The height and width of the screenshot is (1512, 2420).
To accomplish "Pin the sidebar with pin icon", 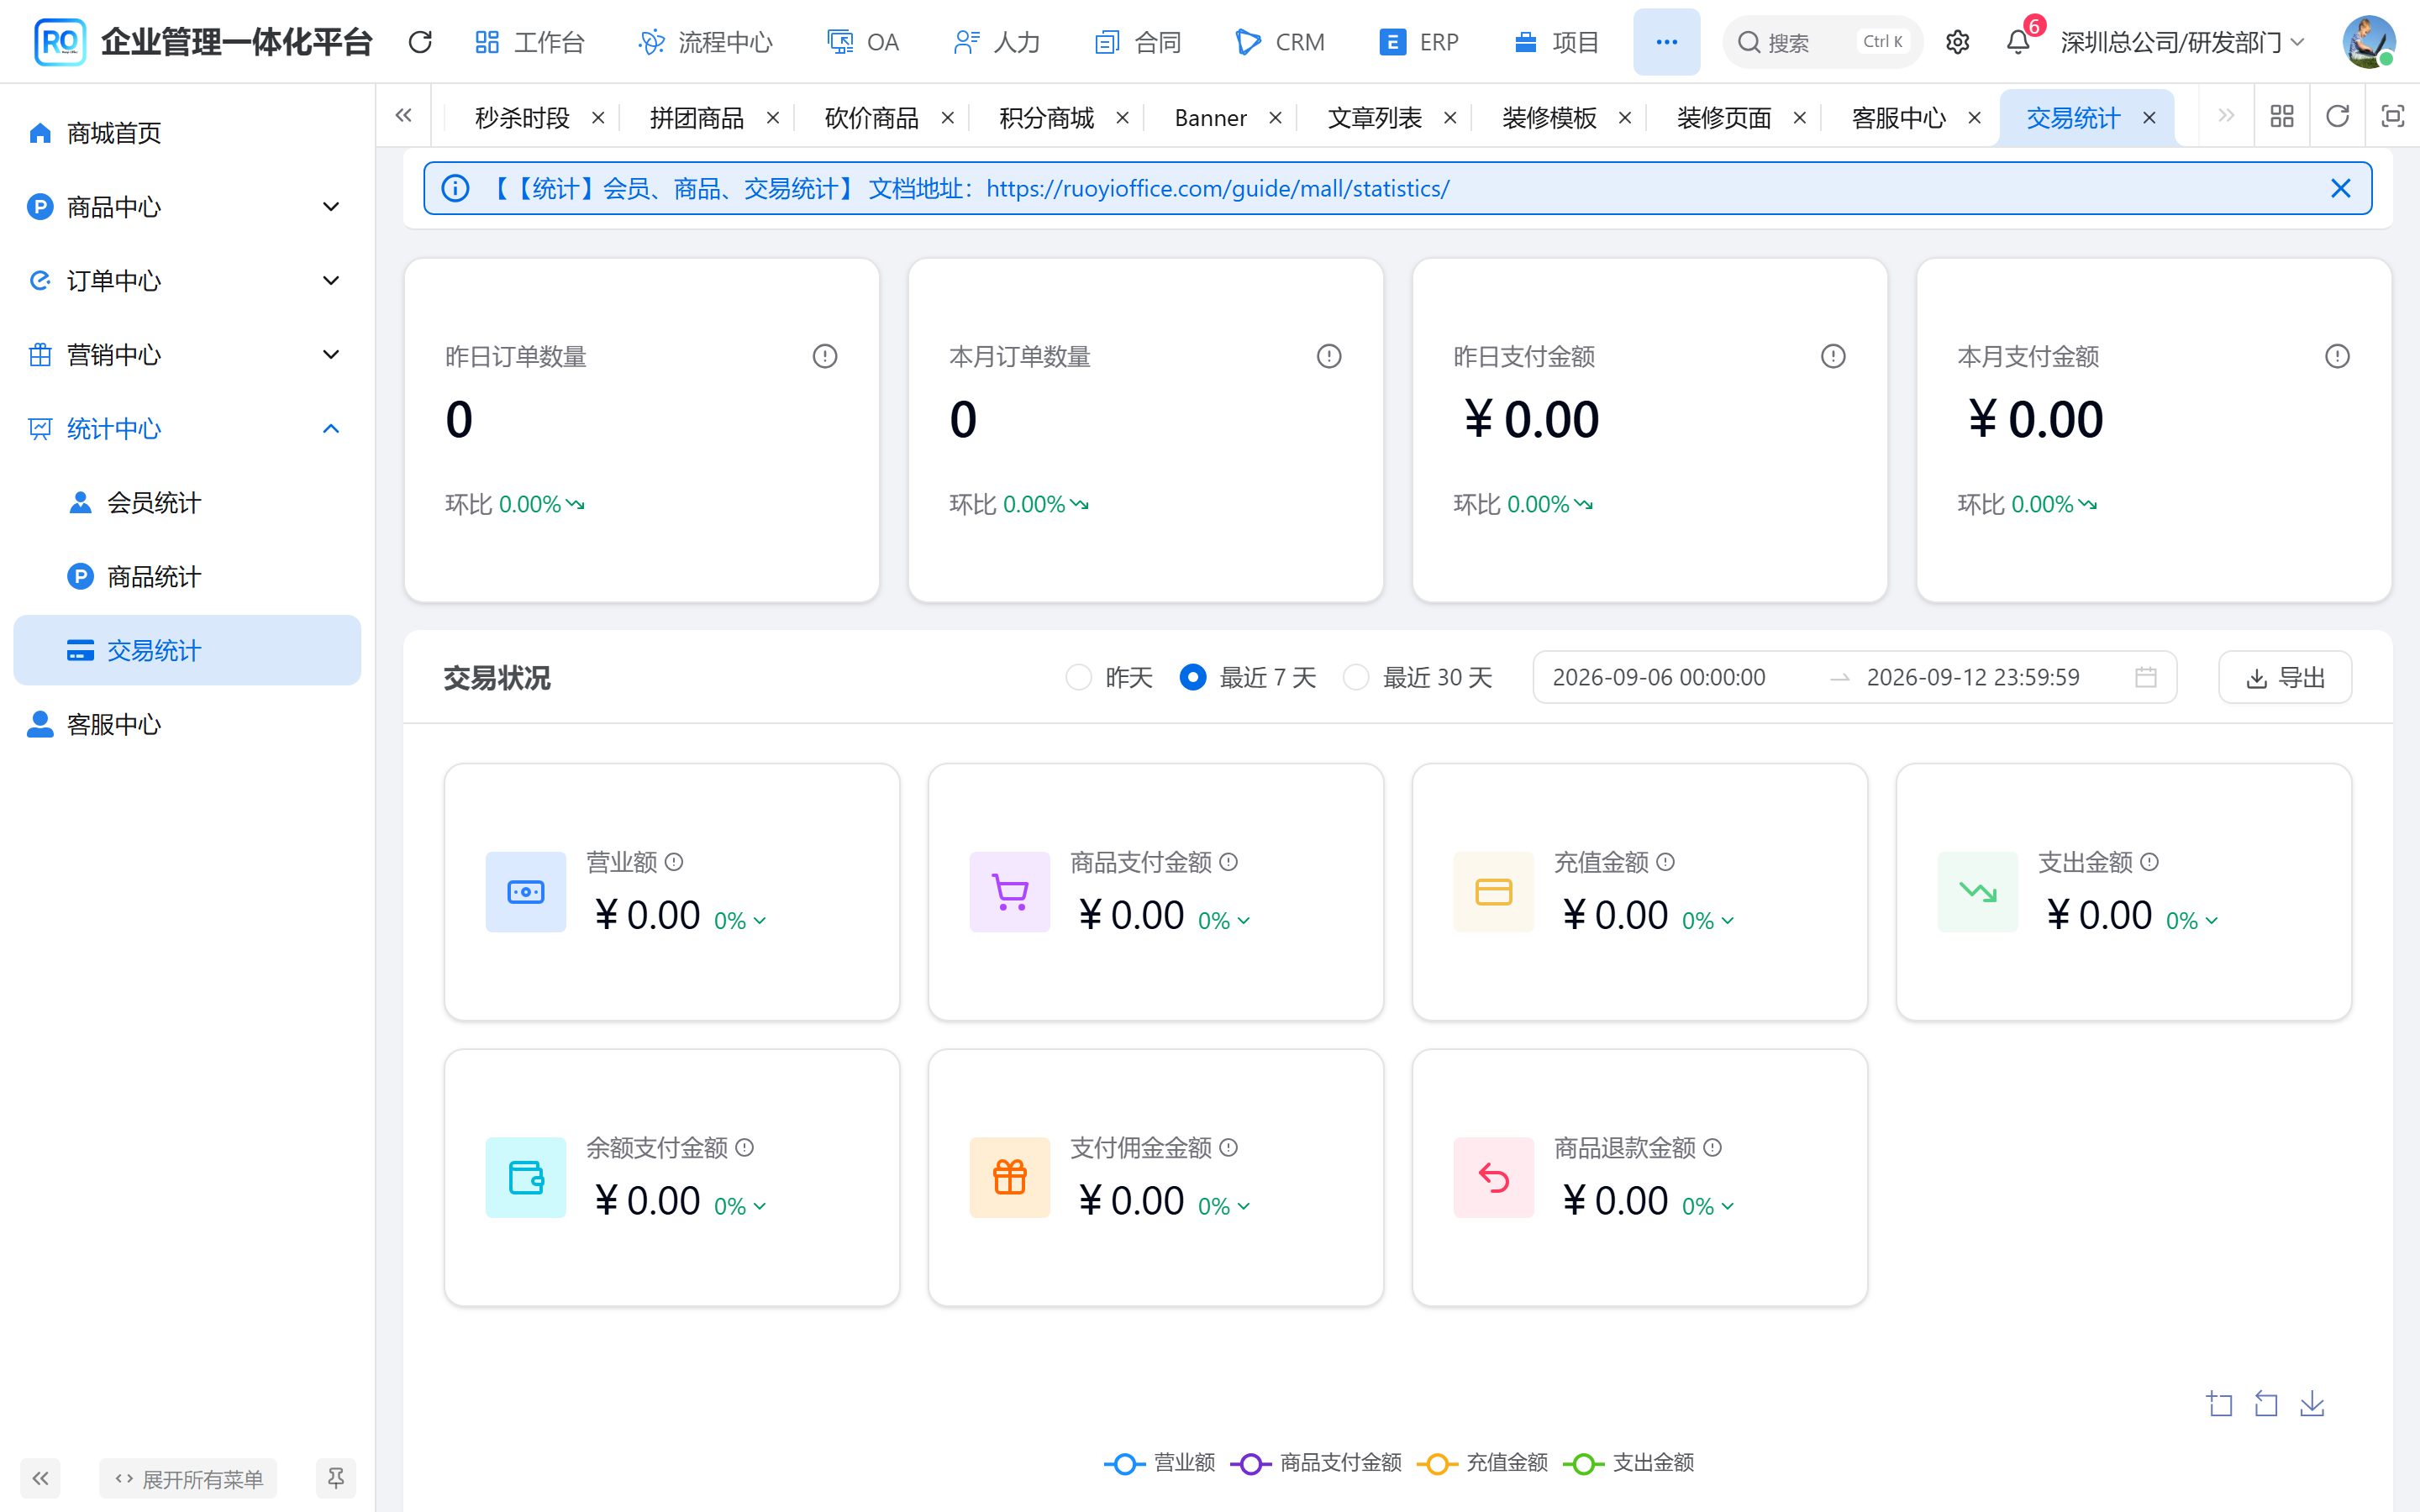I will 336,1478.
